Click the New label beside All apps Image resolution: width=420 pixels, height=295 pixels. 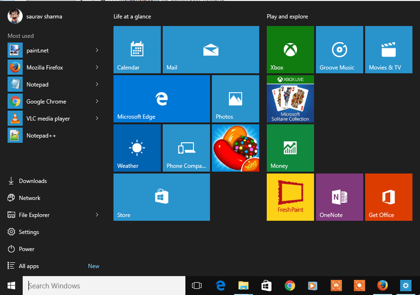pyautogui.click(x=94, y=266)
